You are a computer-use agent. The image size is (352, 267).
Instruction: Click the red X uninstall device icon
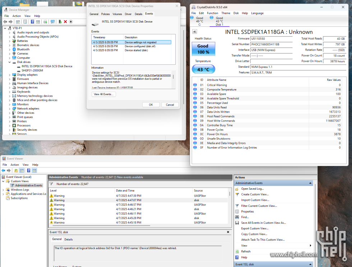point(65,22)
